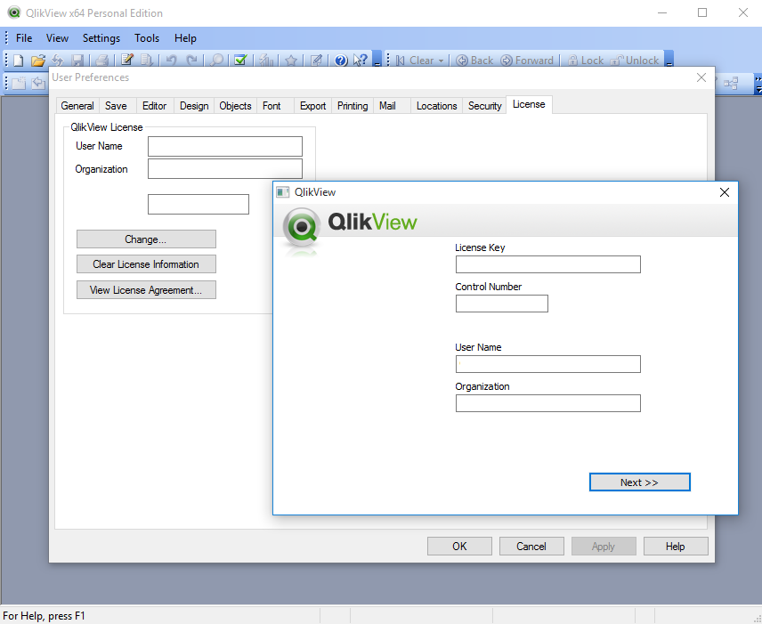Click the Add Sheet icon in design toolbar
The width and height of the screenshot is (762, 624).
pyautogui.click(x=19, y=84)
